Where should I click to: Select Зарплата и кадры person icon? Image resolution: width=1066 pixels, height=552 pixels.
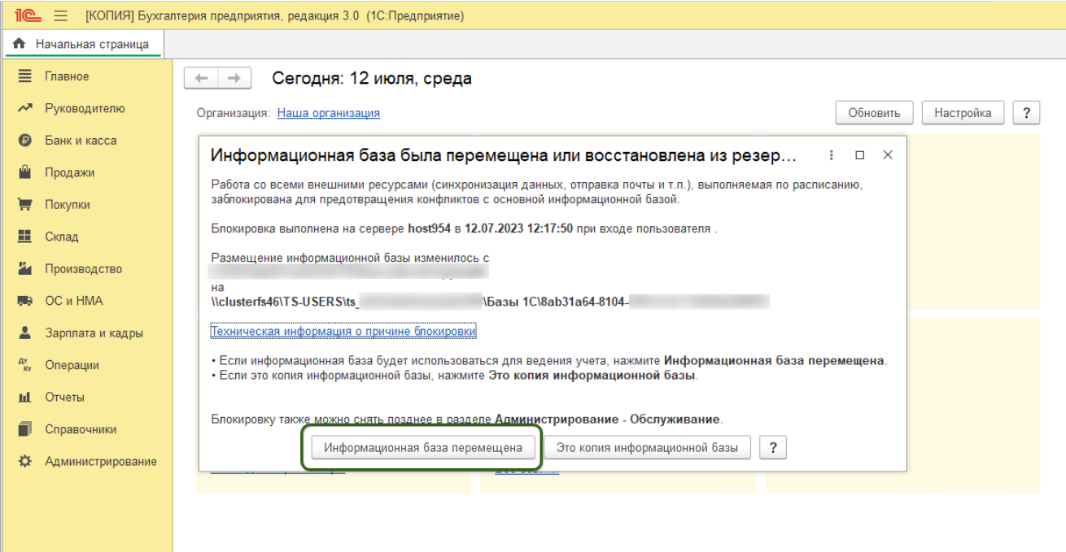(25, 333)
